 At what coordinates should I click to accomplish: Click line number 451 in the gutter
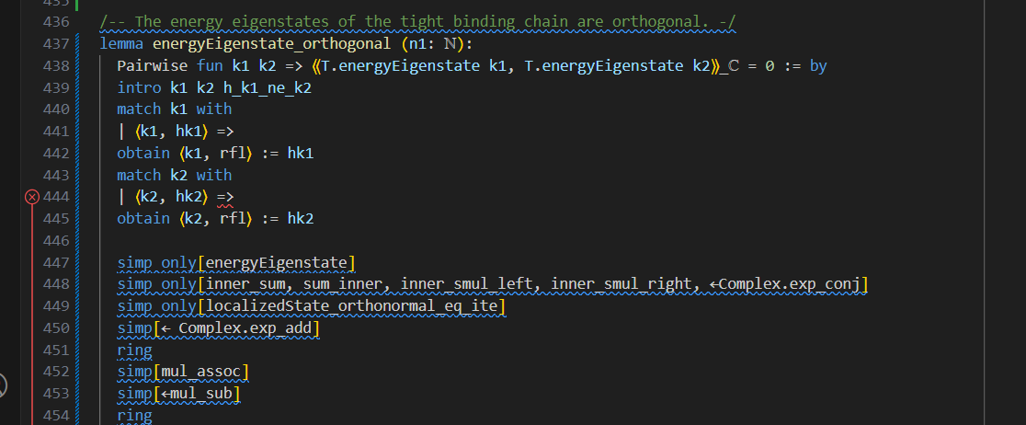(x=57, y=350)
